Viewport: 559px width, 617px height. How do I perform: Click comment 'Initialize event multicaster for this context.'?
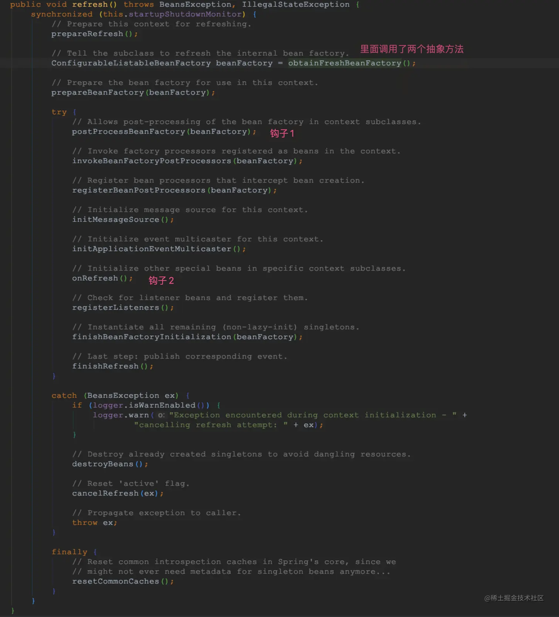[197, 239]
